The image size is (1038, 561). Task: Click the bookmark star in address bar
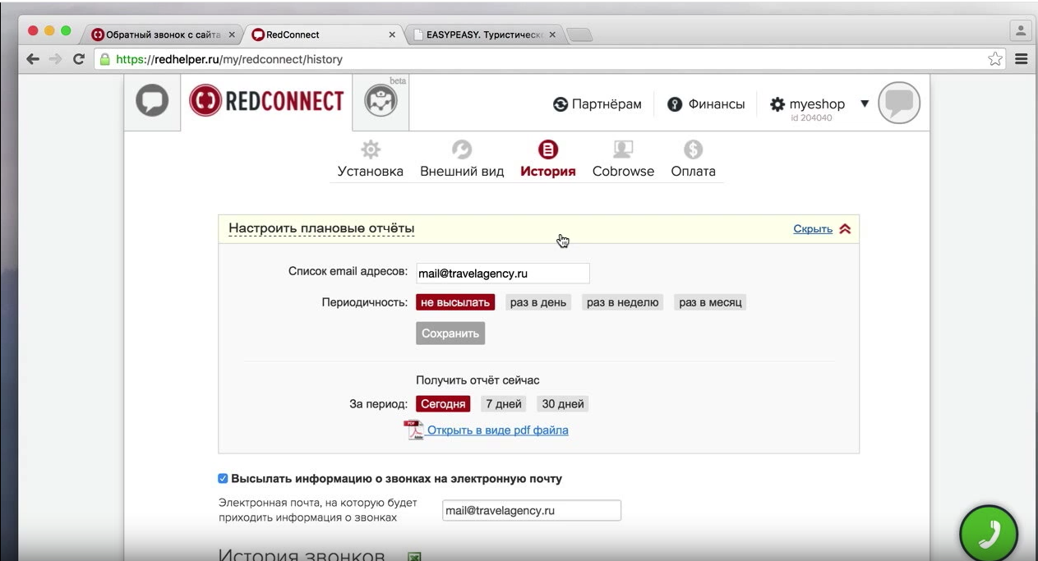(x=995, y=59)
